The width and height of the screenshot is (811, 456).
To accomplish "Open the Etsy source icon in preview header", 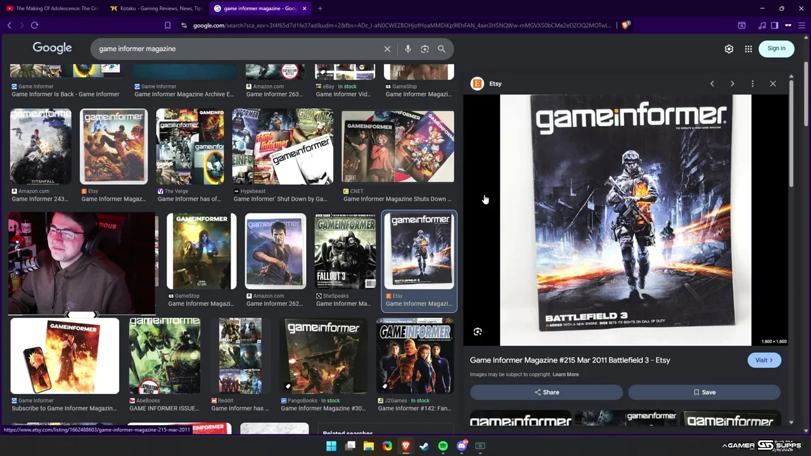I will point(477,84).
